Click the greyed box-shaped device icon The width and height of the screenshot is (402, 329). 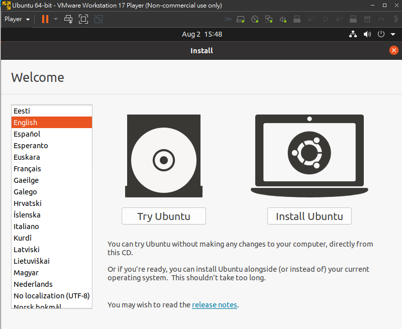(367, 20)
